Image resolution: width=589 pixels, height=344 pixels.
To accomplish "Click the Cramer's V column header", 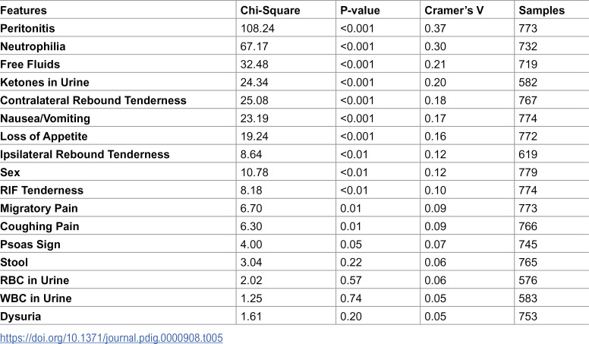I will (454, 10).
